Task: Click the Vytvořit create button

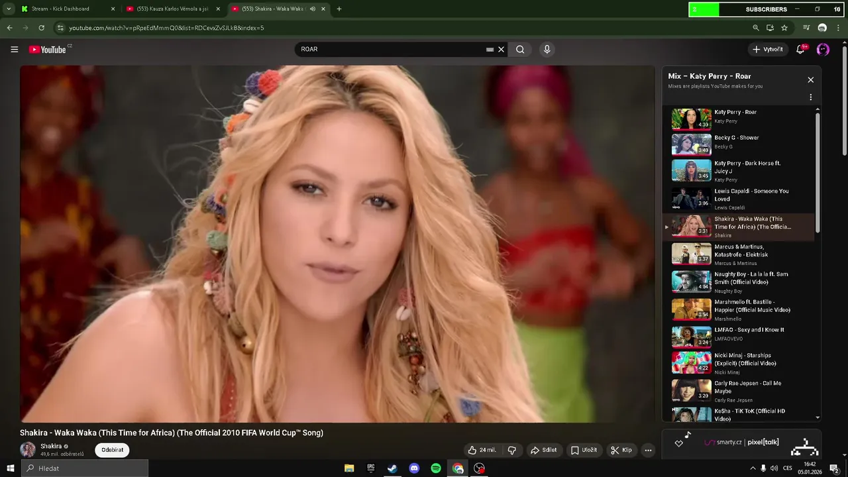Action: point(768,49)
